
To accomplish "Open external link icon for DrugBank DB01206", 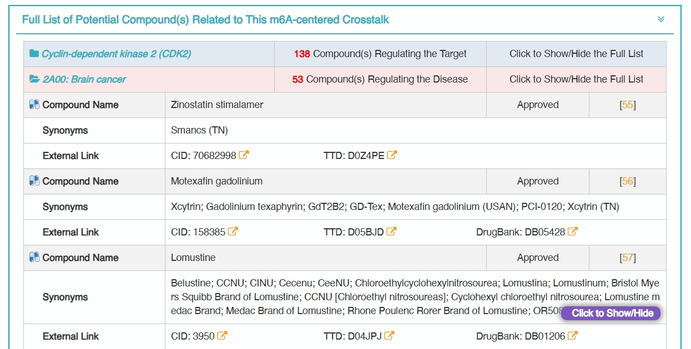I will [x=573, y=336].
